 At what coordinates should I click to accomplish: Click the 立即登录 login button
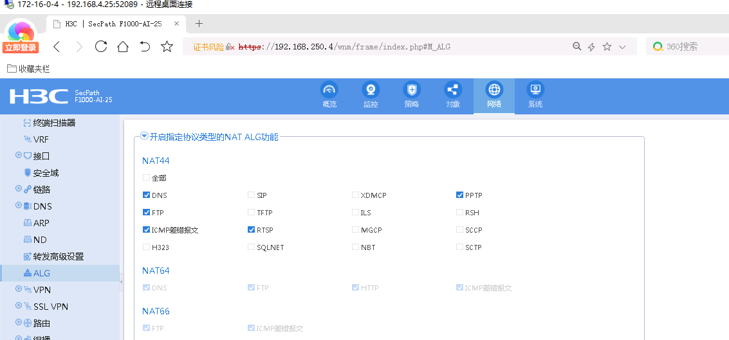pyautogui.click(x=21, y=48)
